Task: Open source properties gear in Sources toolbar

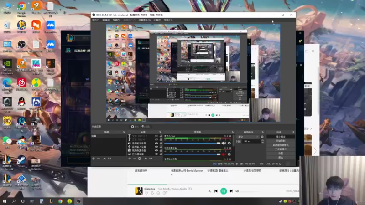Action: click(140, 159)
